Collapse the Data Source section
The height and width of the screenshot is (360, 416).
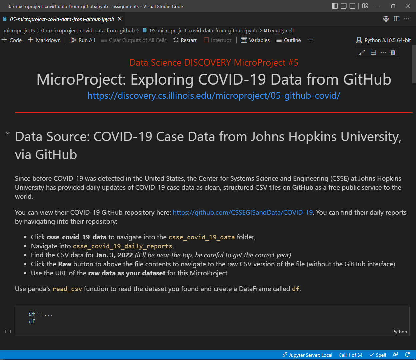pos(7,133)
